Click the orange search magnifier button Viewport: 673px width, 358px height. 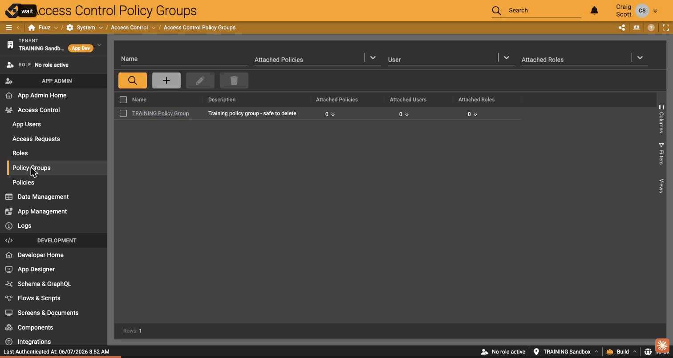click(x=133, y=80)
